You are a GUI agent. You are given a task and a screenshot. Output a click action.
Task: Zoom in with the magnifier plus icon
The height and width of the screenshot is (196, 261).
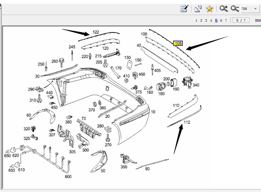pyautogui.click(x=223, y=8)
